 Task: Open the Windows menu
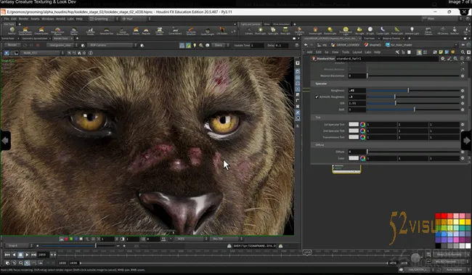coord(47,19)
